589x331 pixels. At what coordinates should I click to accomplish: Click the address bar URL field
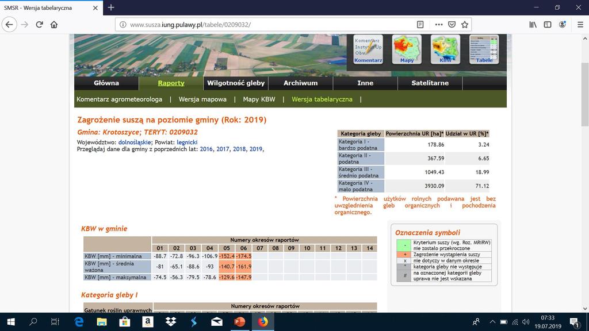(270, 25)
